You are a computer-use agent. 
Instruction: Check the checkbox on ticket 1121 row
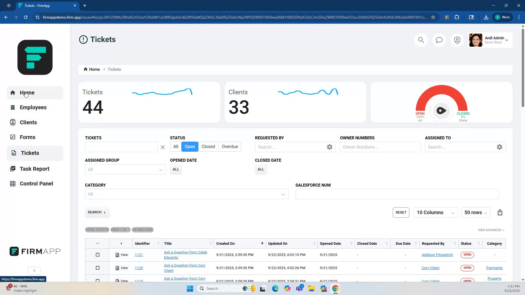[x=98, y=255]
